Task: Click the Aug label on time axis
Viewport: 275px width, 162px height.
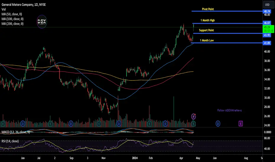Action: (x=246, y=158)
